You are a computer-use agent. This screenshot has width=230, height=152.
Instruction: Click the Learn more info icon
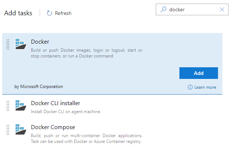pos(190,87)
